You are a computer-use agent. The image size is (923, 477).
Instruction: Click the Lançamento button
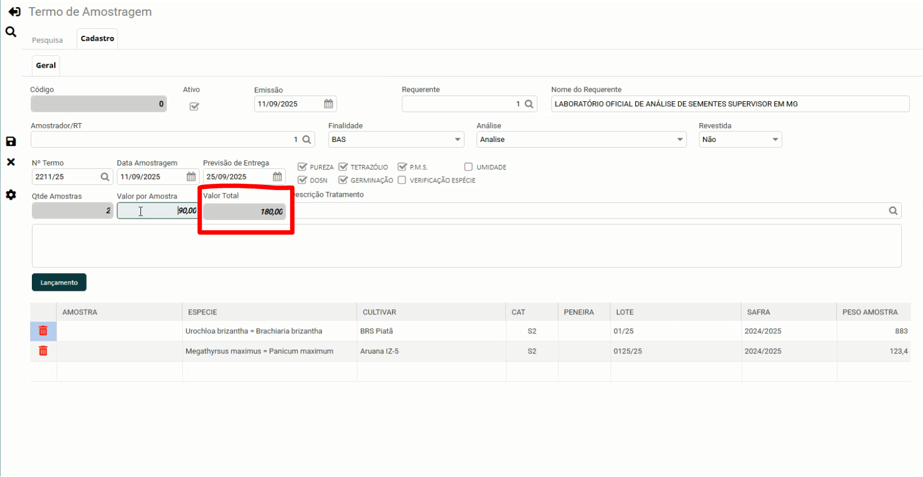(x=59, y=283)
